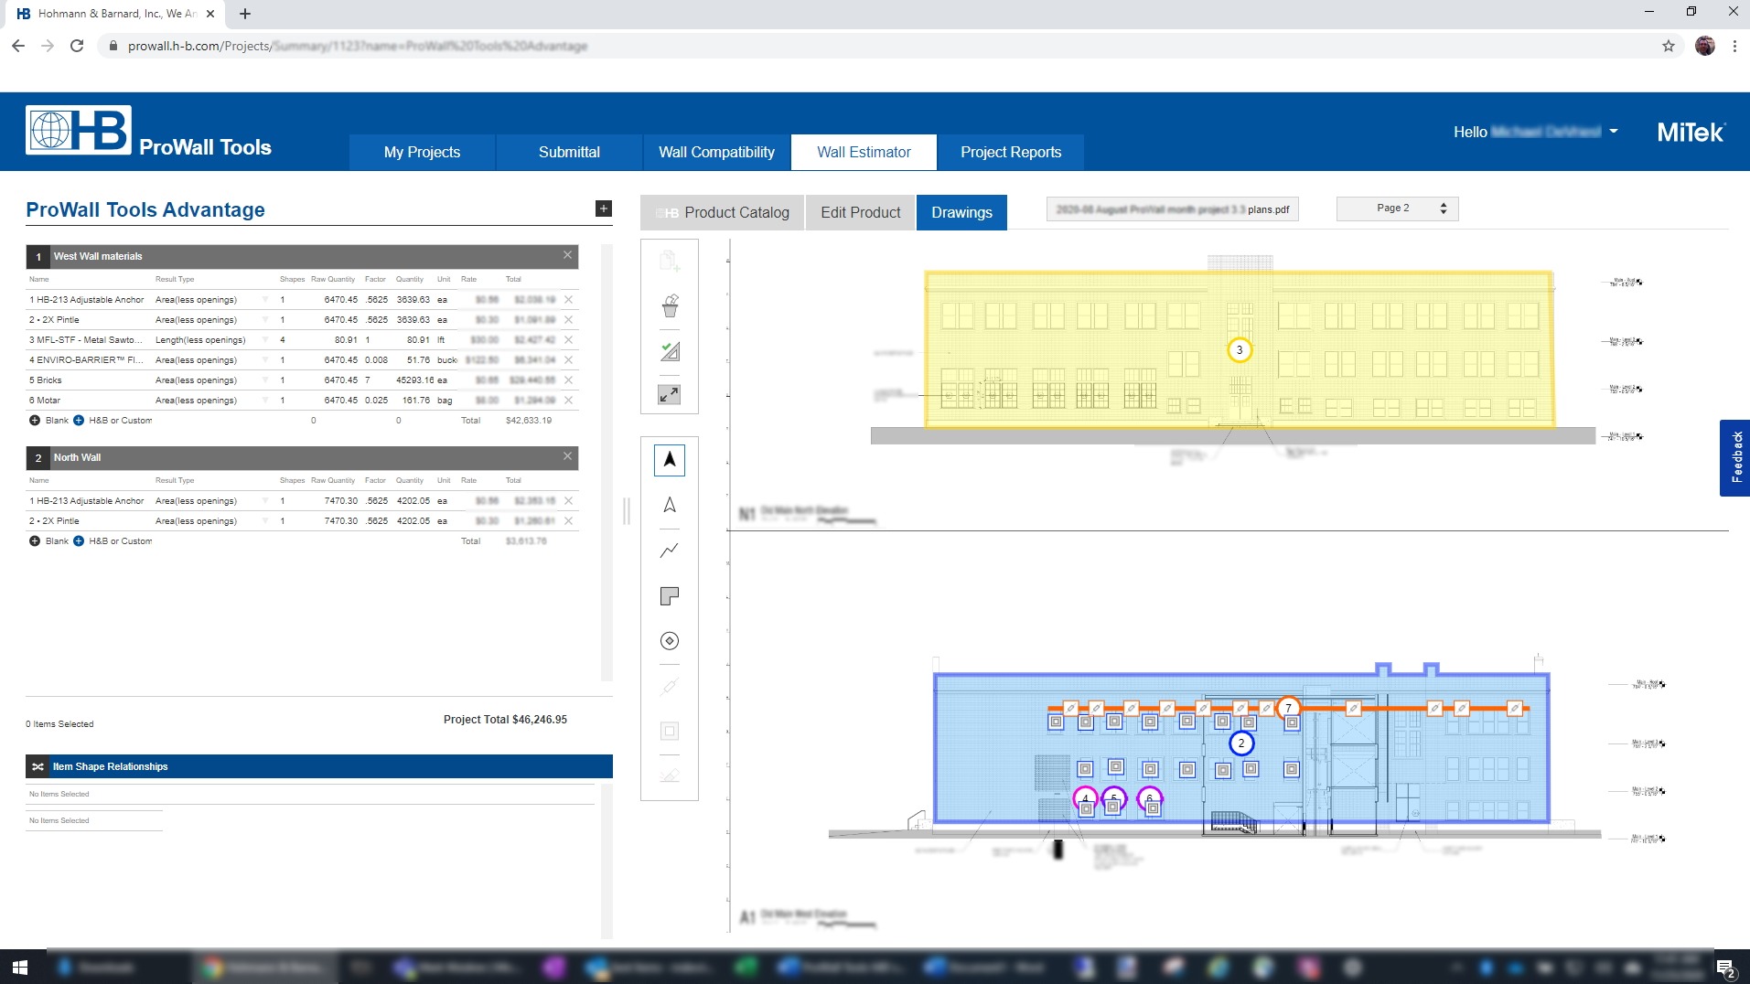Close the West Wall materials group
Image resolution: width=1750 pixels, height=984 pixels.
[x=567, y=255]
